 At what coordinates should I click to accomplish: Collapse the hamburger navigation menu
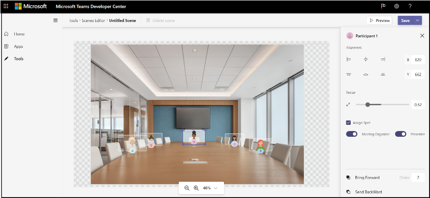[55, 21]
